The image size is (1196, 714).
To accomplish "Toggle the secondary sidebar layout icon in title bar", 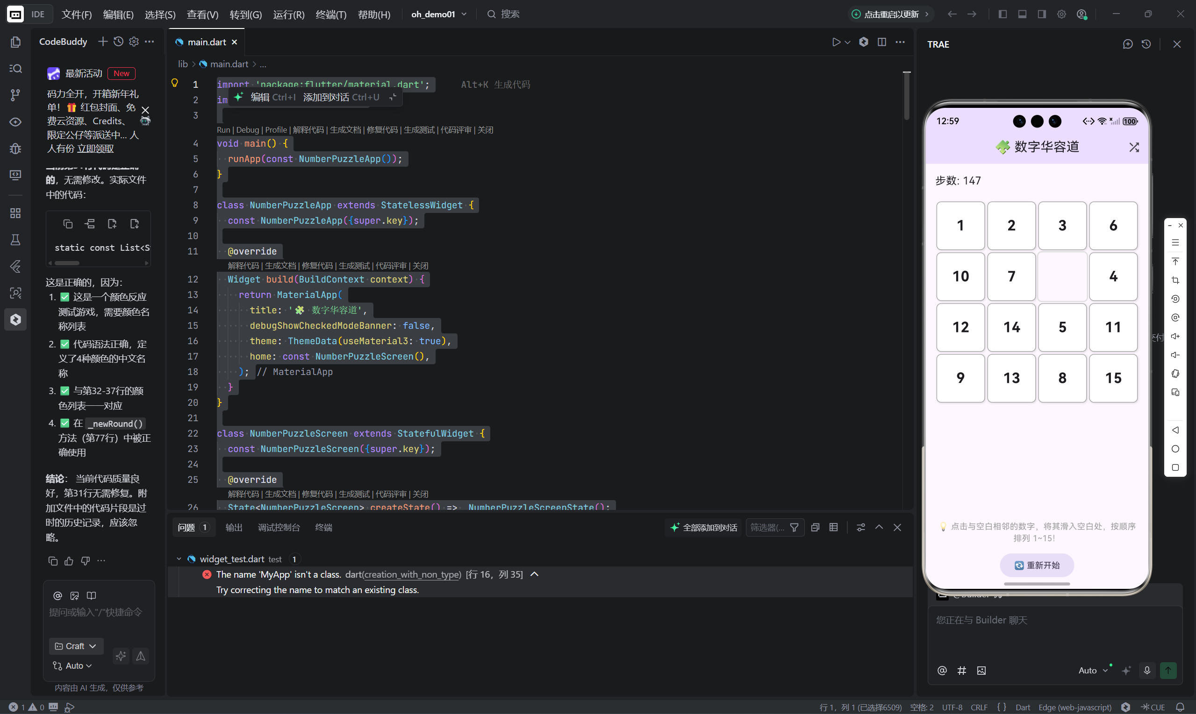I will click(1041, 14).
